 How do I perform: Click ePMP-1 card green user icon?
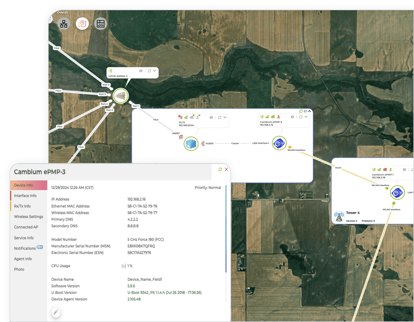(x=391, y=170)
